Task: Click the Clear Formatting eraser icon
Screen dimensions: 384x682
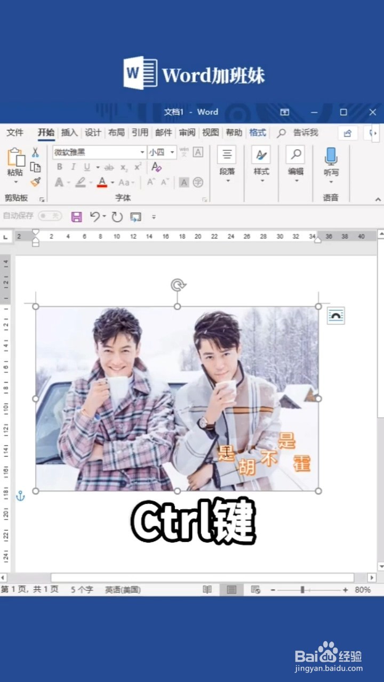Action: [x=156, y=167]
